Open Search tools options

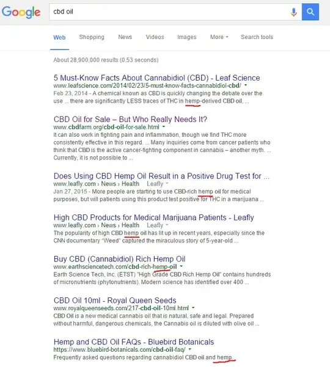click(257, 37)
